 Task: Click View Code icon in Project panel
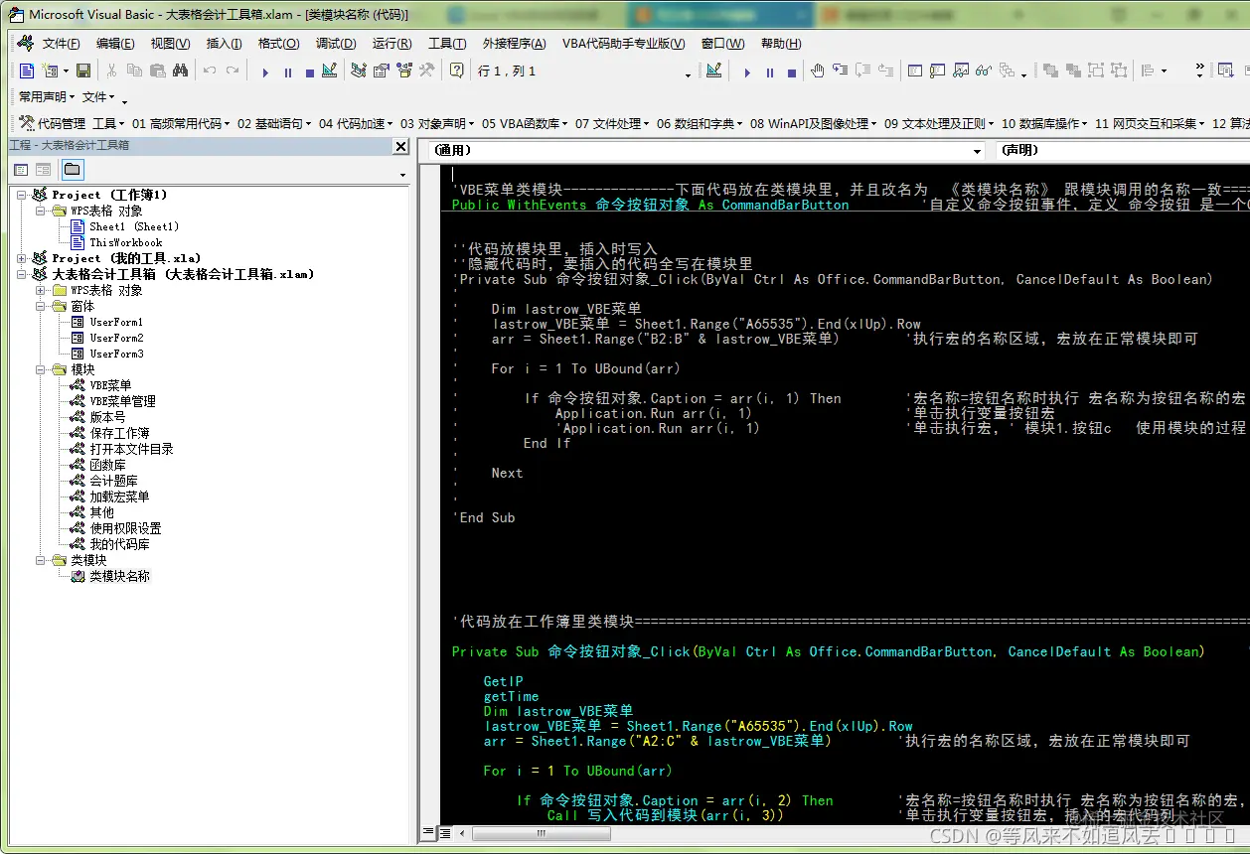(x=21, y=170)
